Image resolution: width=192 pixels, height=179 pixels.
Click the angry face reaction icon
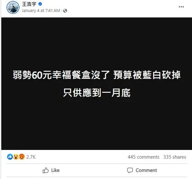(x=22, y=157)
